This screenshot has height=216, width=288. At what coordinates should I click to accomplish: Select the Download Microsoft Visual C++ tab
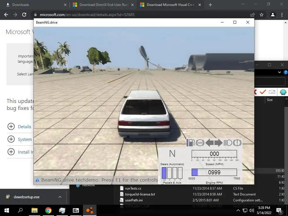pyautogui.click(x=170, y=5)
